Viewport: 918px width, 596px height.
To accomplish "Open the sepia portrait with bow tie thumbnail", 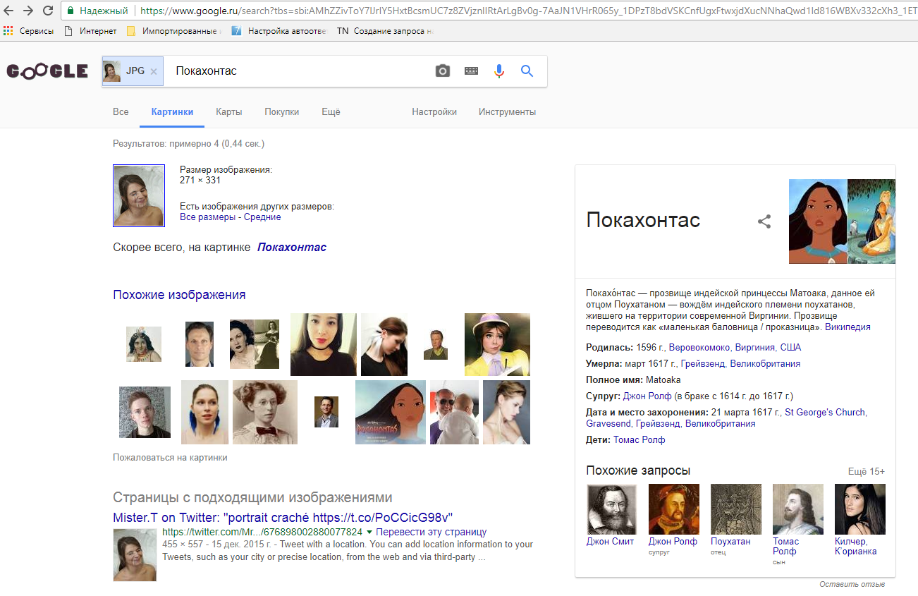I will tap(265, 413).
